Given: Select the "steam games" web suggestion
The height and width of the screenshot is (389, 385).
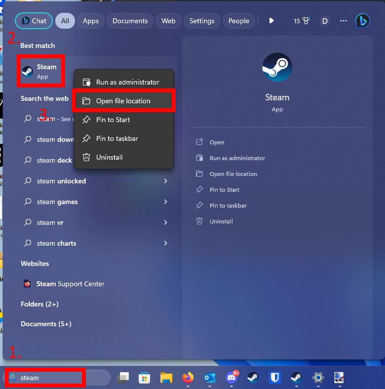Looking at the screenshot, I should pyautogui.click(x=97, y=202).
